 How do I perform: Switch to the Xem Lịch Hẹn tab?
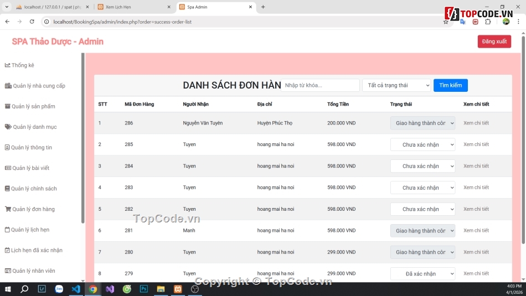pos(134,7)
